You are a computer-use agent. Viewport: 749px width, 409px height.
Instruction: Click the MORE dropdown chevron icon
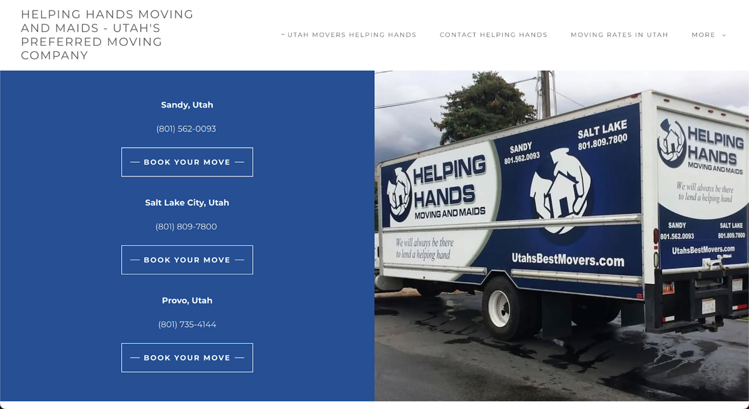tap(724, 35)
